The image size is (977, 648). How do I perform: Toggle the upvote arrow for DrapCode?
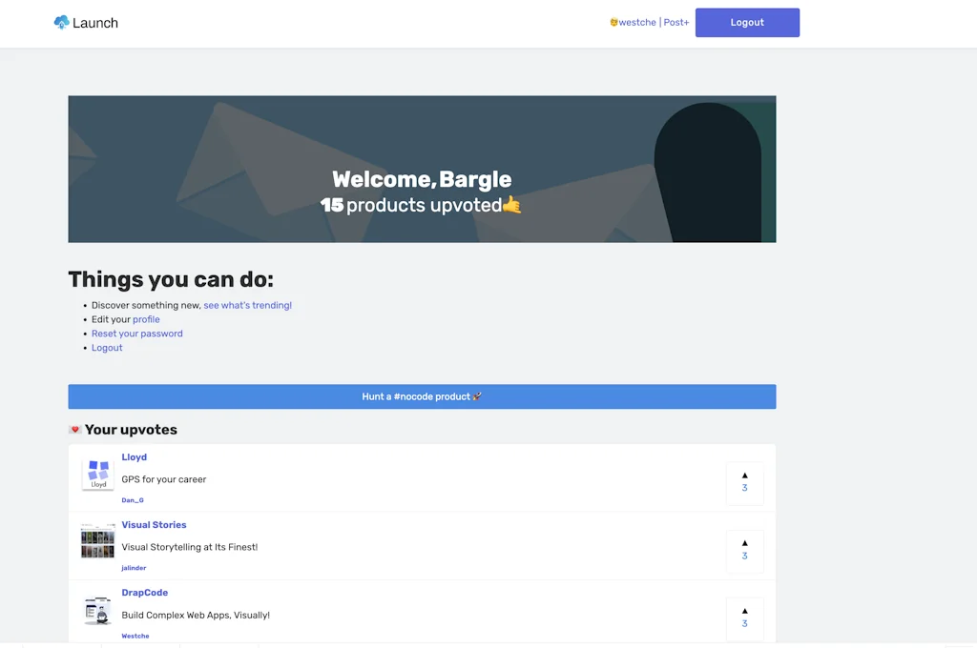click(x=744, y=611)
